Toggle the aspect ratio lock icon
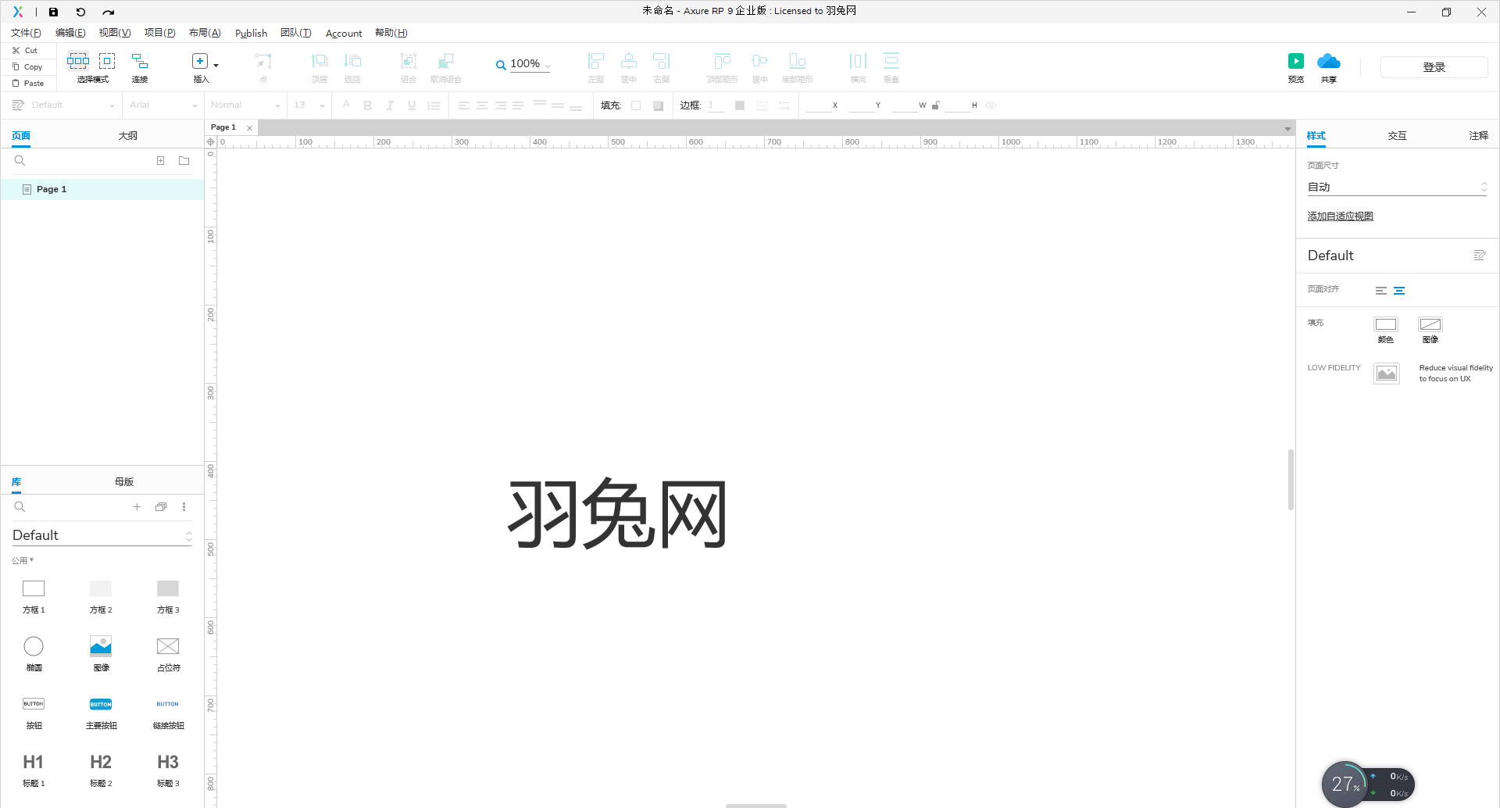 point(935,105)
